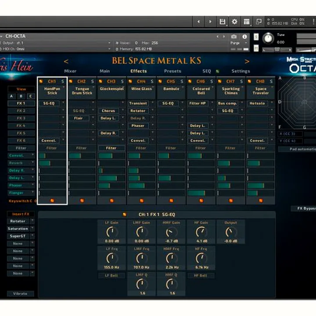Viewport: 316px width, 316px height.
Task: Switch to the Main tab
Action: click(x=105, y=71)
